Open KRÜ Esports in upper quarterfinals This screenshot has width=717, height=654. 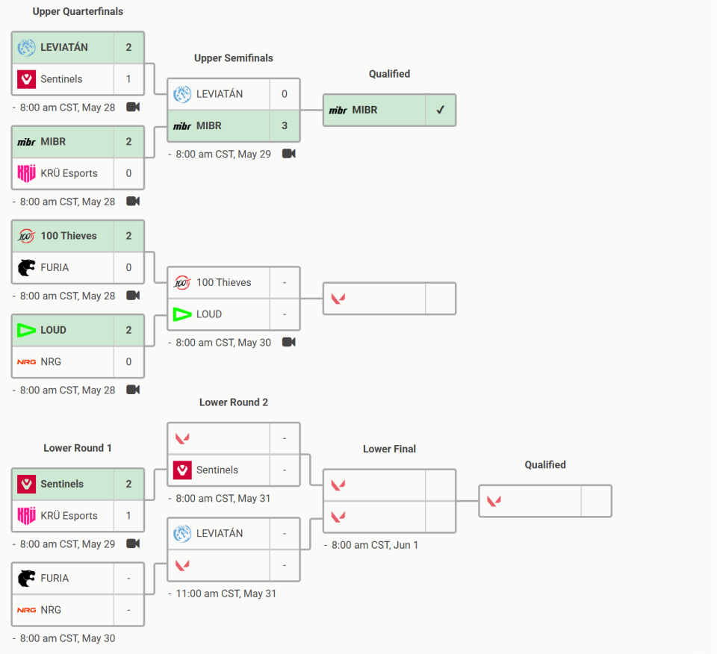tap(69, 173)
